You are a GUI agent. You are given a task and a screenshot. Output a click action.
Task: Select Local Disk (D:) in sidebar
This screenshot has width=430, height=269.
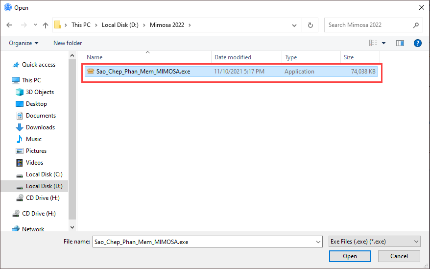pyautogui.click(x=44, y=186)
